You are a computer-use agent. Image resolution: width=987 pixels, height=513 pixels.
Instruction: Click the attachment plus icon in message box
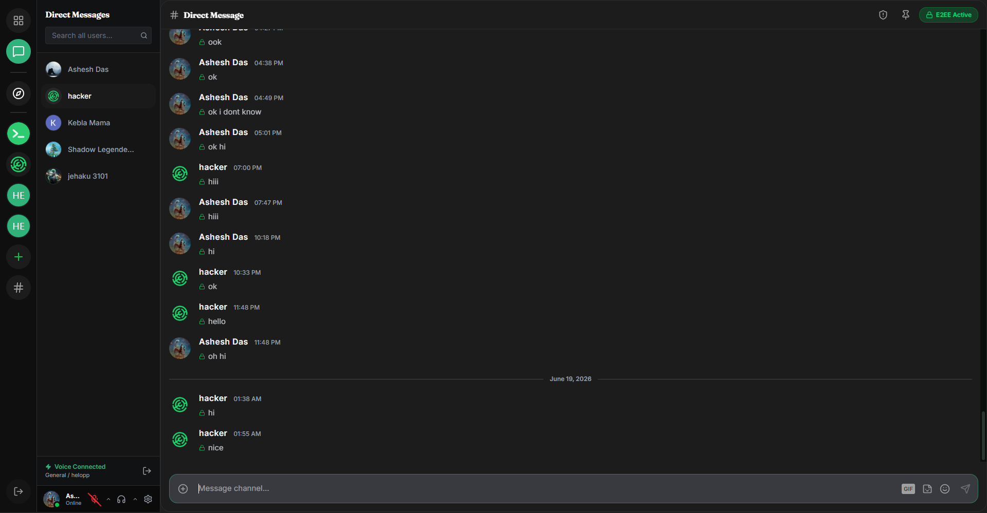click(x=183, y=489)
